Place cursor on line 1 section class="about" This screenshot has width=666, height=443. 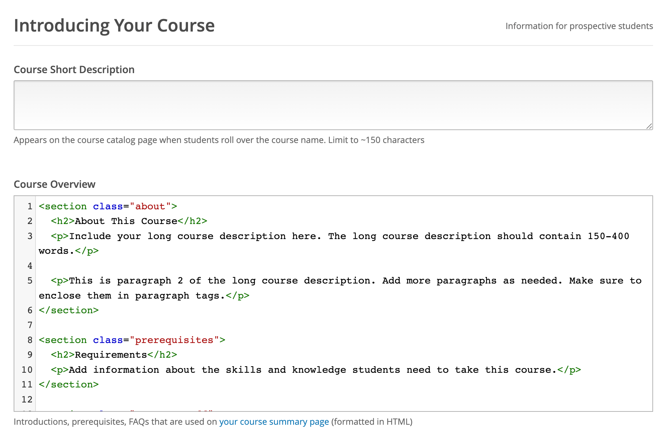tap(108, 206)
